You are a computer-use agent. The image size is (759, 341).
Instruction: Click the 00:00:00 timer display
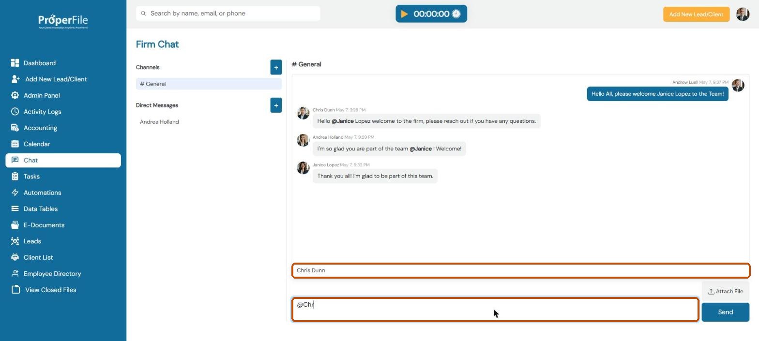coord(431,14)
